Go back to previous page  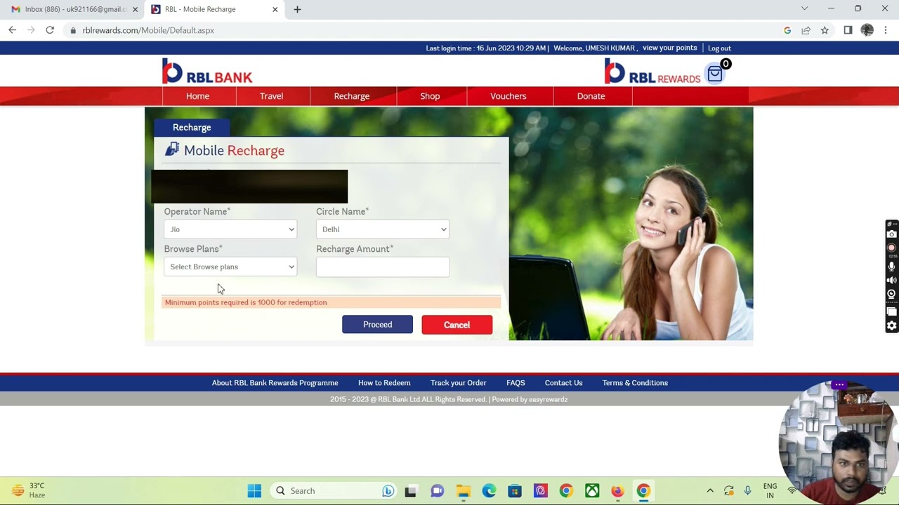point(12,30)
